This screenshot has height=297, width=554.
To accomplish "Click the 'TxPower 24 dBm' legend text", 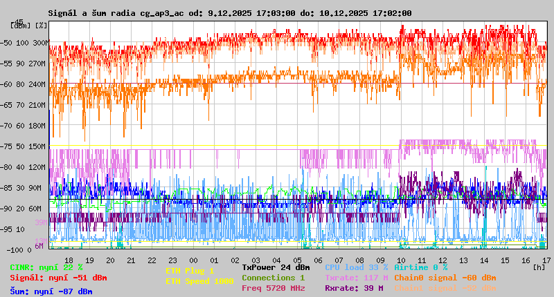I will click(x=276, y=267).
